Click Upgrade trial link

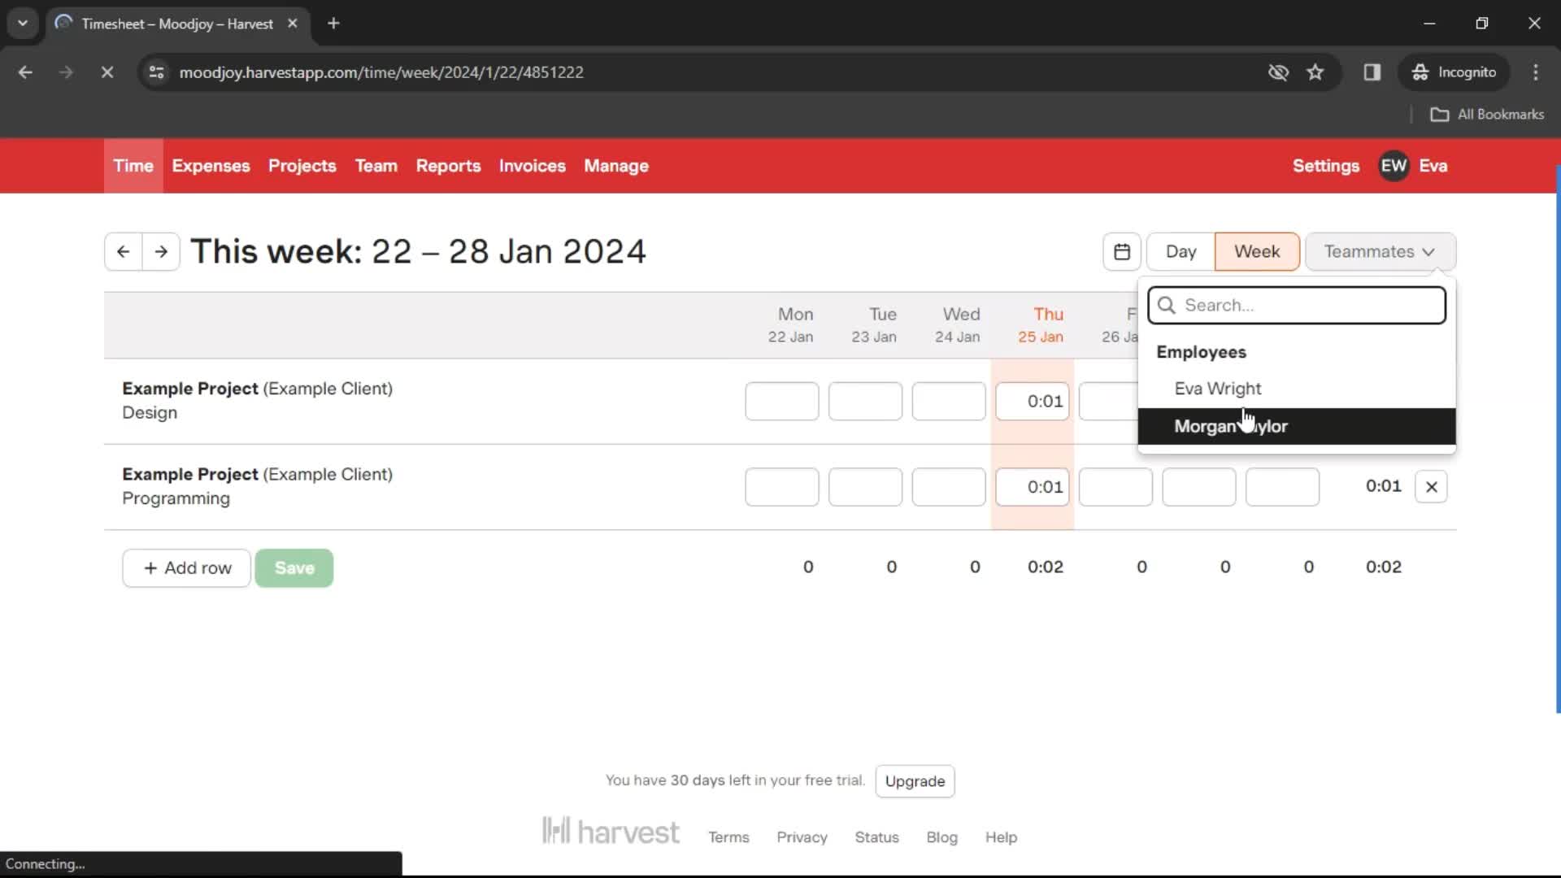pyautogui.click(x=914, y=780)
